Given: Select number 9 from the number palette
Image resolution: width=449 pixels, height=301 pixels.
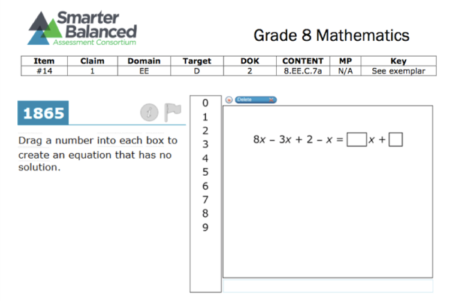Looking at the screenshot, I should 205,228.
